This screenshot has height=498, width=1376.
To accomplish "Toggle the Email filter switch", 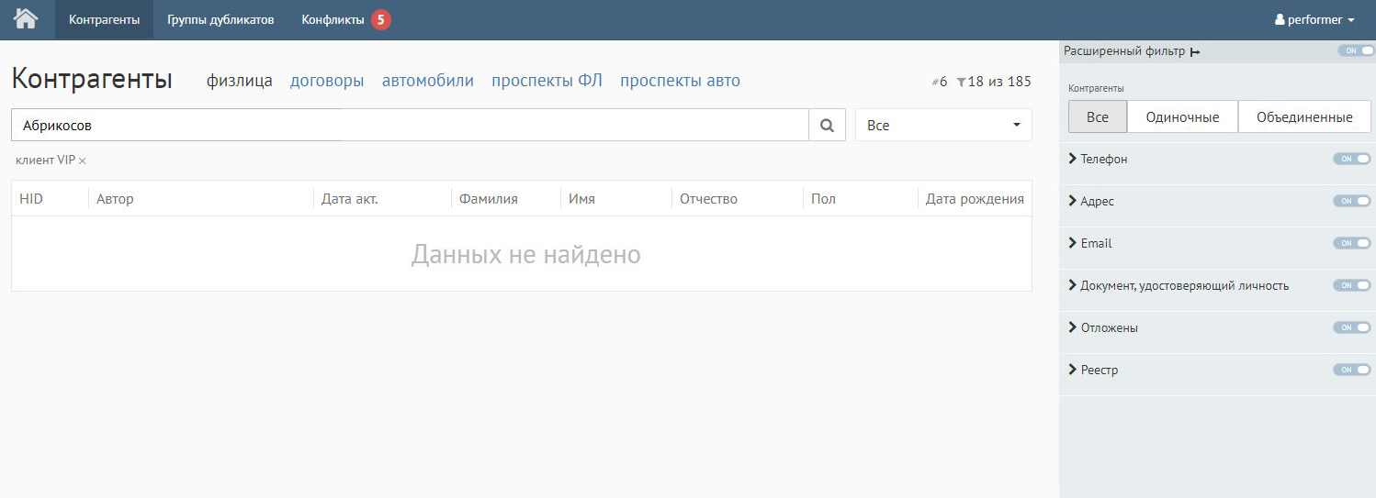I will click(x=1351, y=243).
